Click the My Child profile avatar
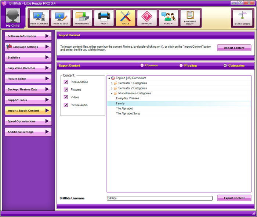The image size is (257, 217). pos(13,16)
